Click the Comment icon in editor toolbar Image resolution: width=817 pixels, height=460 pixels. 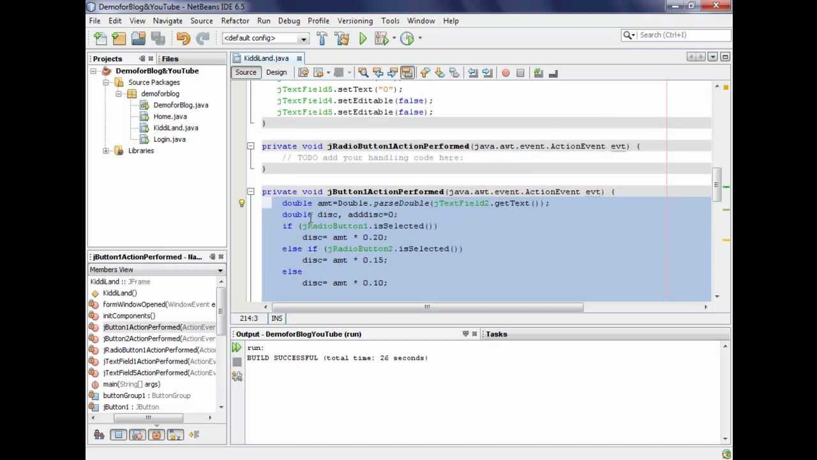click(x=538, y=73)
